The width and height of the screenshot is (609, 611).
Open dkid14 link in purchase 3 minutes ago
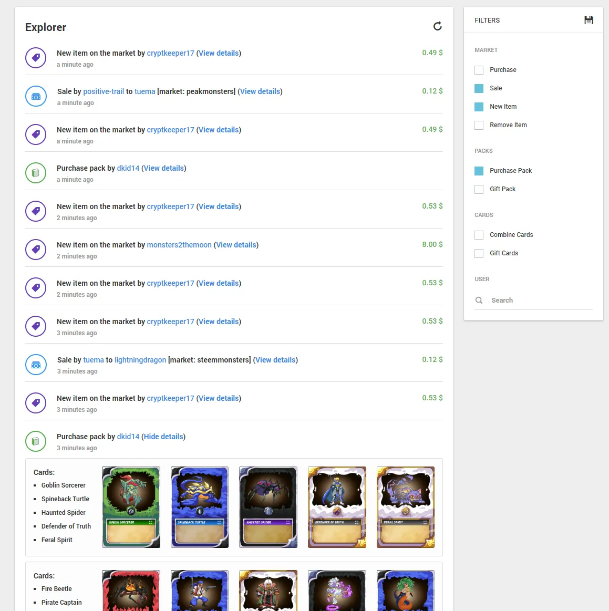click(128, 437)
